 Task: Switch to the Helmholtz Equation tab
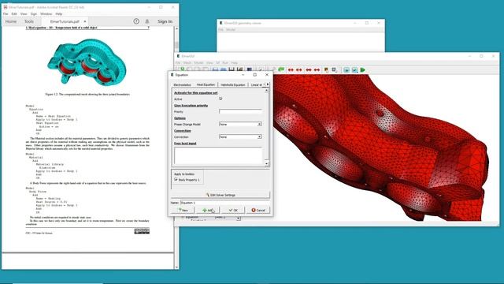233,84
